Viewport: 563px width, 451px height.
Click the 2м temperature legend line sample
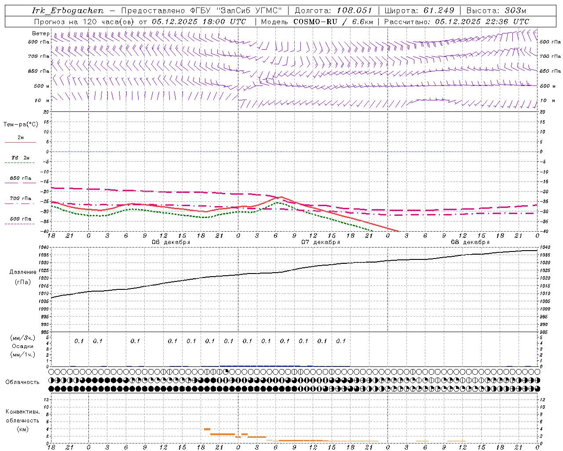coord(20,142)
